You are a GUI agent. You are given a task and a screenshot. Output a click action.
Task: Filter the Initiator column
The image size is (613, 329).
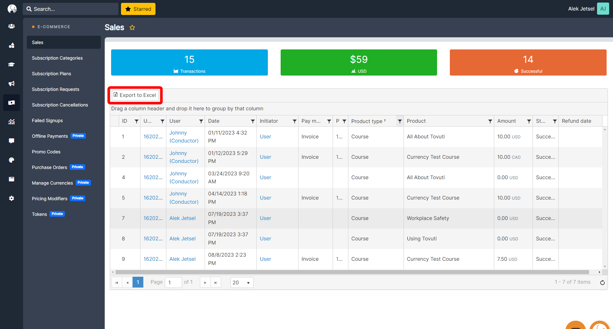tap(294, 121)
